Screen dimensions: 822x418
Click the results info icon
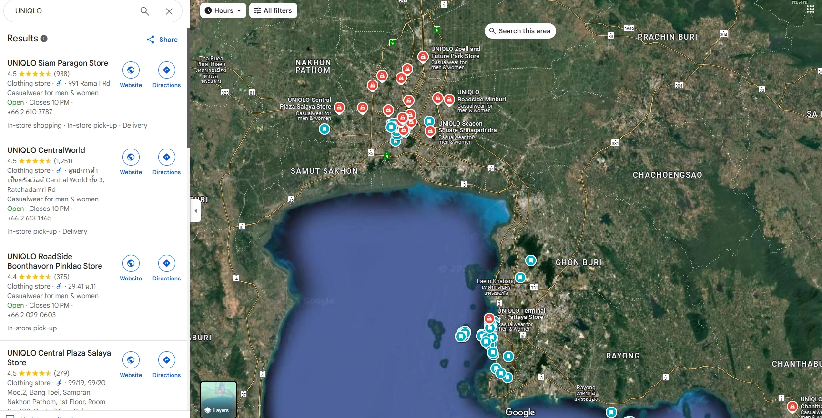[44, 39]
